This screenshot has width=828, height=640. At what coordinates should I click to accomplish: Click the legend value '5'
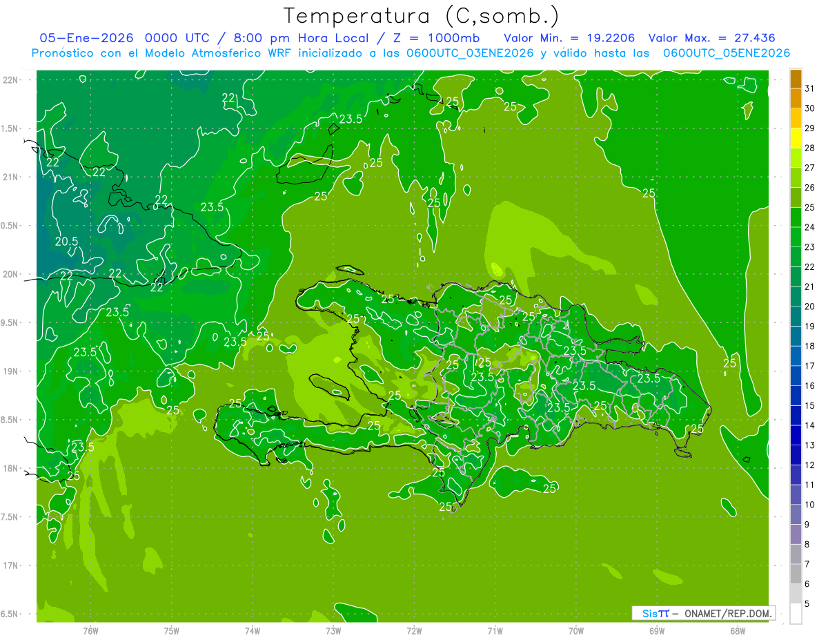point(808,603)
